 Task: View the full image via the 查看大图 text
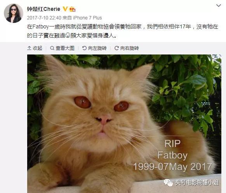(65, 48)
